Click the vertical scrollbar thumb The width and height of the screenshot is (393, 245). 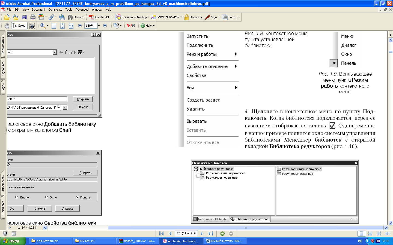391,51
